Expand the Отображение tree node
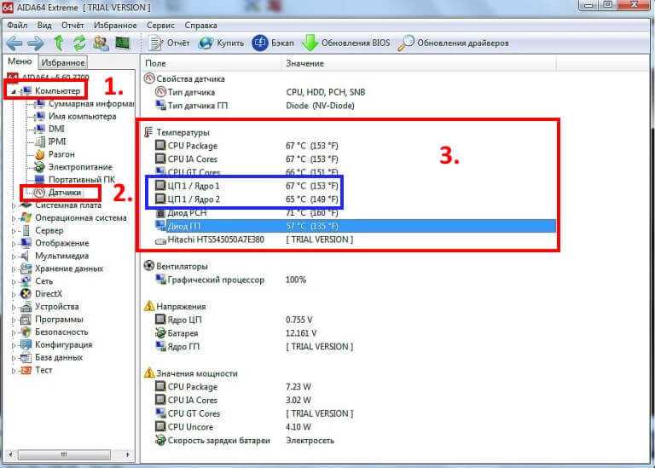 14,244
